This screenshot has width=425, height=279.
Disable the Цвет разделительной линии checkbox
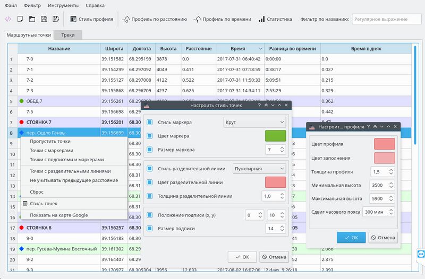click(x=150, y=182)
